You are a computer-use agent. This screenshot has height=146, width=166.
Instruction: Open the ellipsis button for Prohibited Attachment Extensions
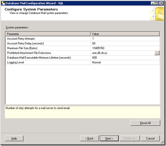[157, 53]
